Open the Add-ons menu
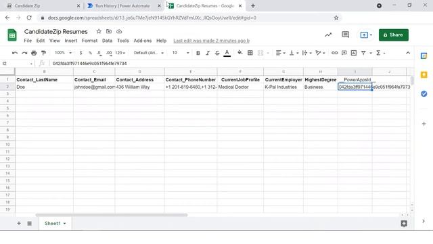Screen dimensions: 433x244 click(143, 41)
